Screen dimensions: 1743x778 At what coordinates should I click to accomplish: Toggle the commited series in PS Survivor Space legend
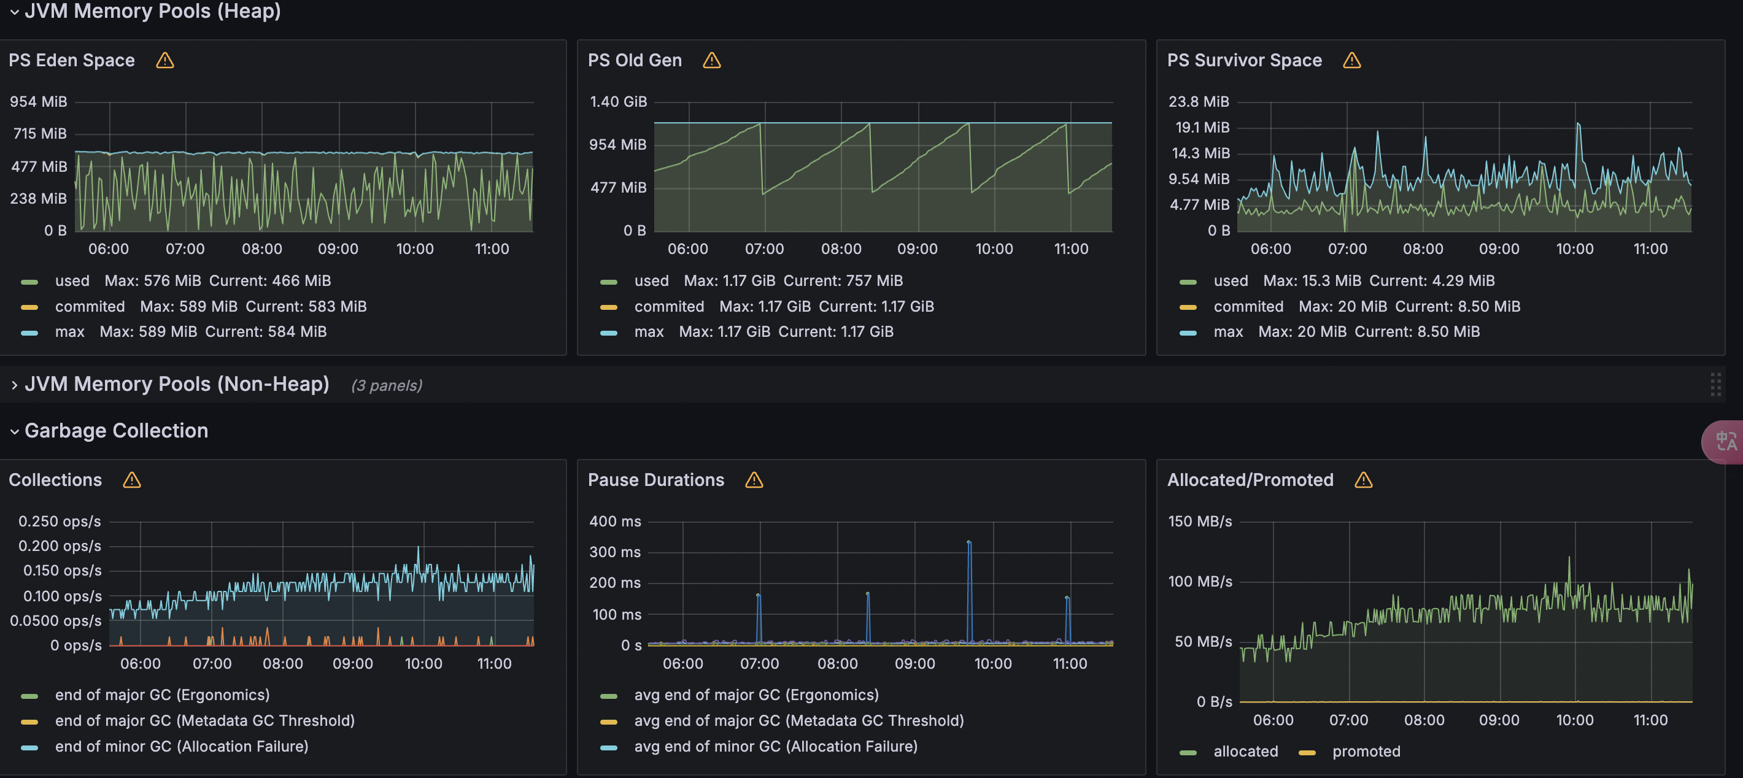click(1248, 306)
